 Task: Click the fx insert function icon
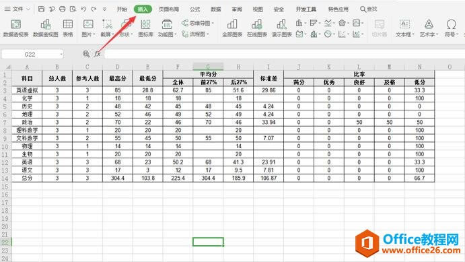click(98, 54)
